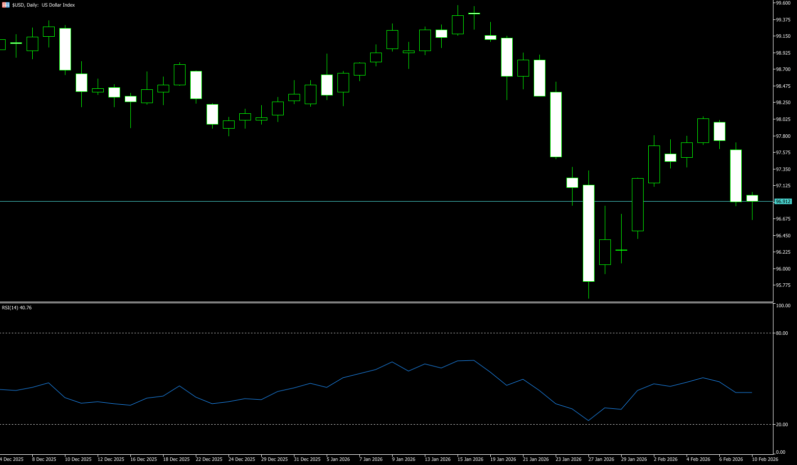The image size is (797, 465).
Task: Click the 99.600 label on the price axis
Action: coord(783,3)
